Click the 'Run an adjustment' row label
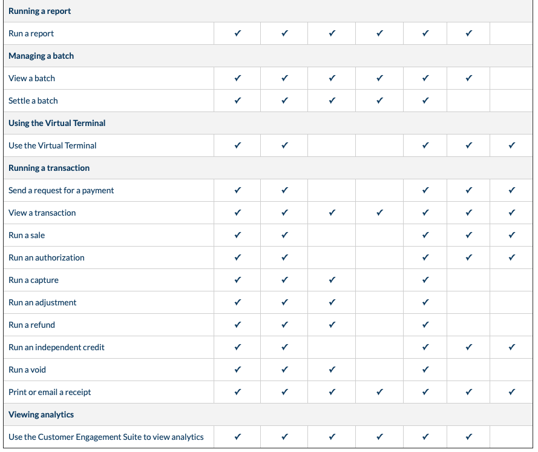This screenshot has width=538, height=452. click(x=42, y=303)
